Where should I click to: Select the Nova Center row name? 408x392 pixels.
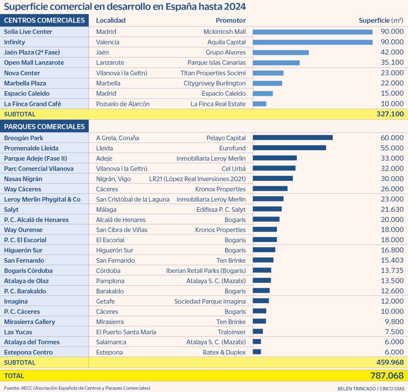(22, 73)
